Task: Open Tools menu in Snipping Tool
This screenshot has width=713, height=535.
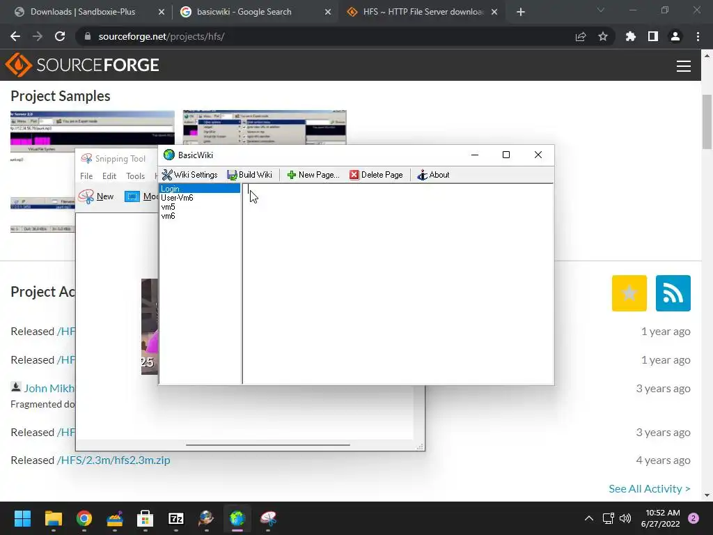Action: click(136, 176)
